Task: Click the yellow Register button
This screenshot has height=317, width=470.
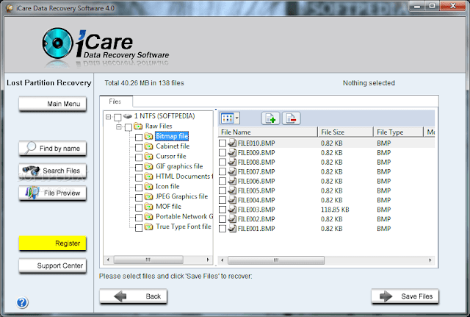Action: (52, 243)
